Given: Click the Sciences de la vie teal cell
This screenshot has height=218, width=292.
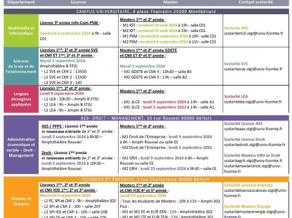Looking at the screenshot, I should (x=21, y=66).
